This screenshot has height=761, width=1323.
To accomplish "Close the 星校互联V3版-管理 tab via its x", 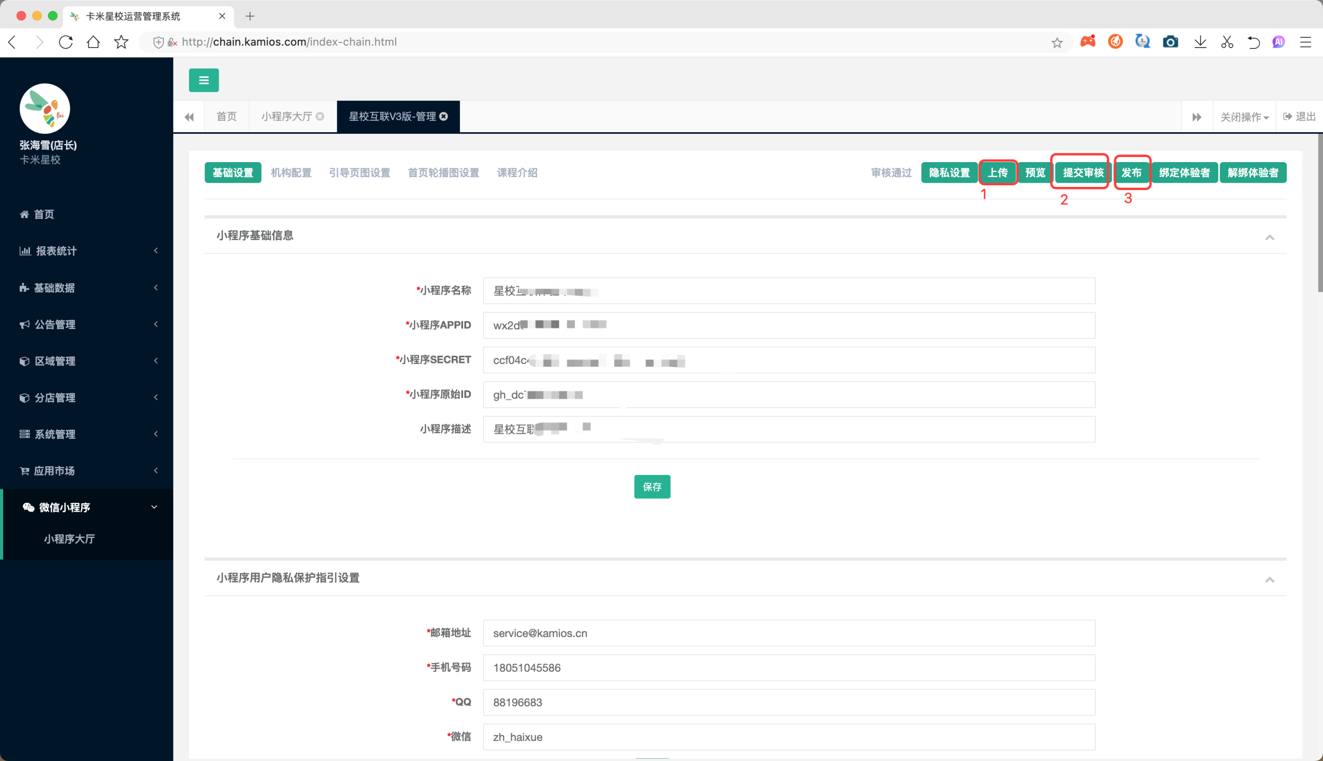I will [443, 117].
